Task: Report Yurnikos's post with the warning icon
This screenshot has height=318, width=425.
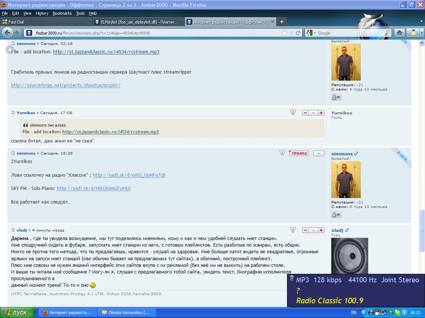Action: (x=293, y=113)
